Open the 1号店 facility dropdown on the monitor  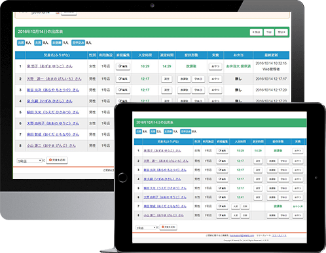(29, 161)
